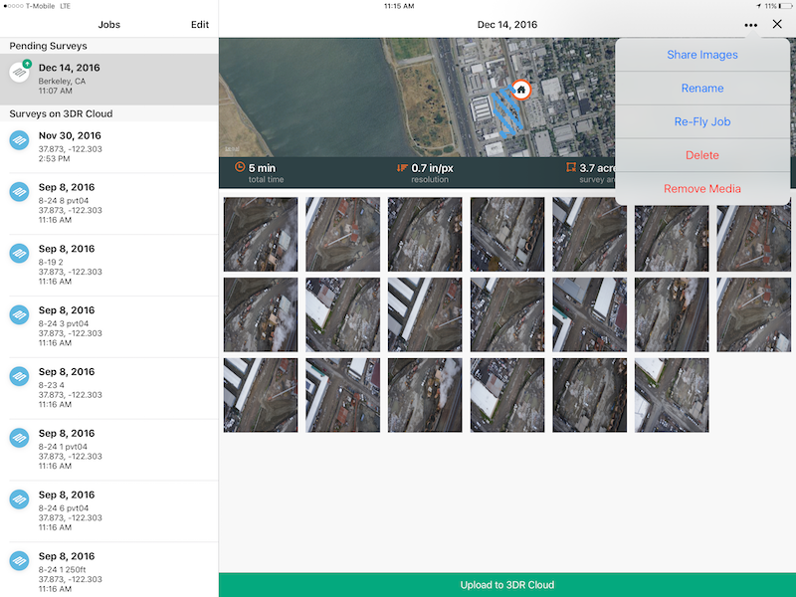The image size is (796, 597).
Task: Open the Sep 8 survey named 8-24 1 250ft
Action: coord(109,569)
